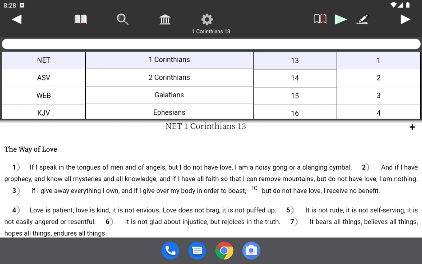The image size is (422, 264).
Task: Tap the right arrow for next chapter
Action: (x=405, y=19)
